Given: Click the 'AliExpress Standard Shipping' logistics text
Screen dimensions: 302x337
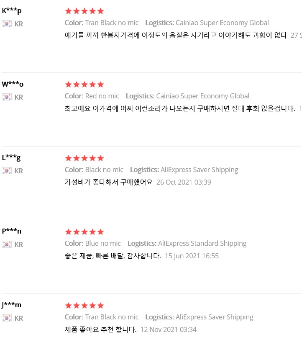Looking at the screenshot, I should pyautogui.click(x=202, y=243).
